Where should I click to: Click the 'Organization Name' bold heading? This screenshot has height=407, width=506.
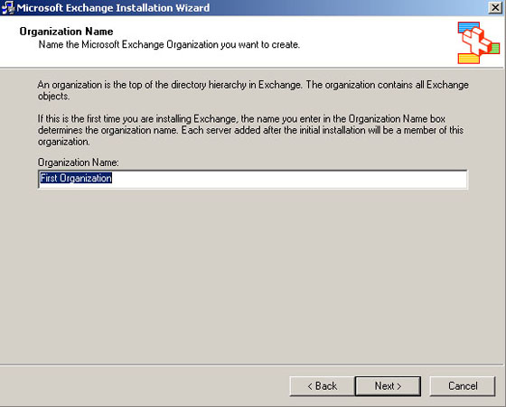click(66, 32)
